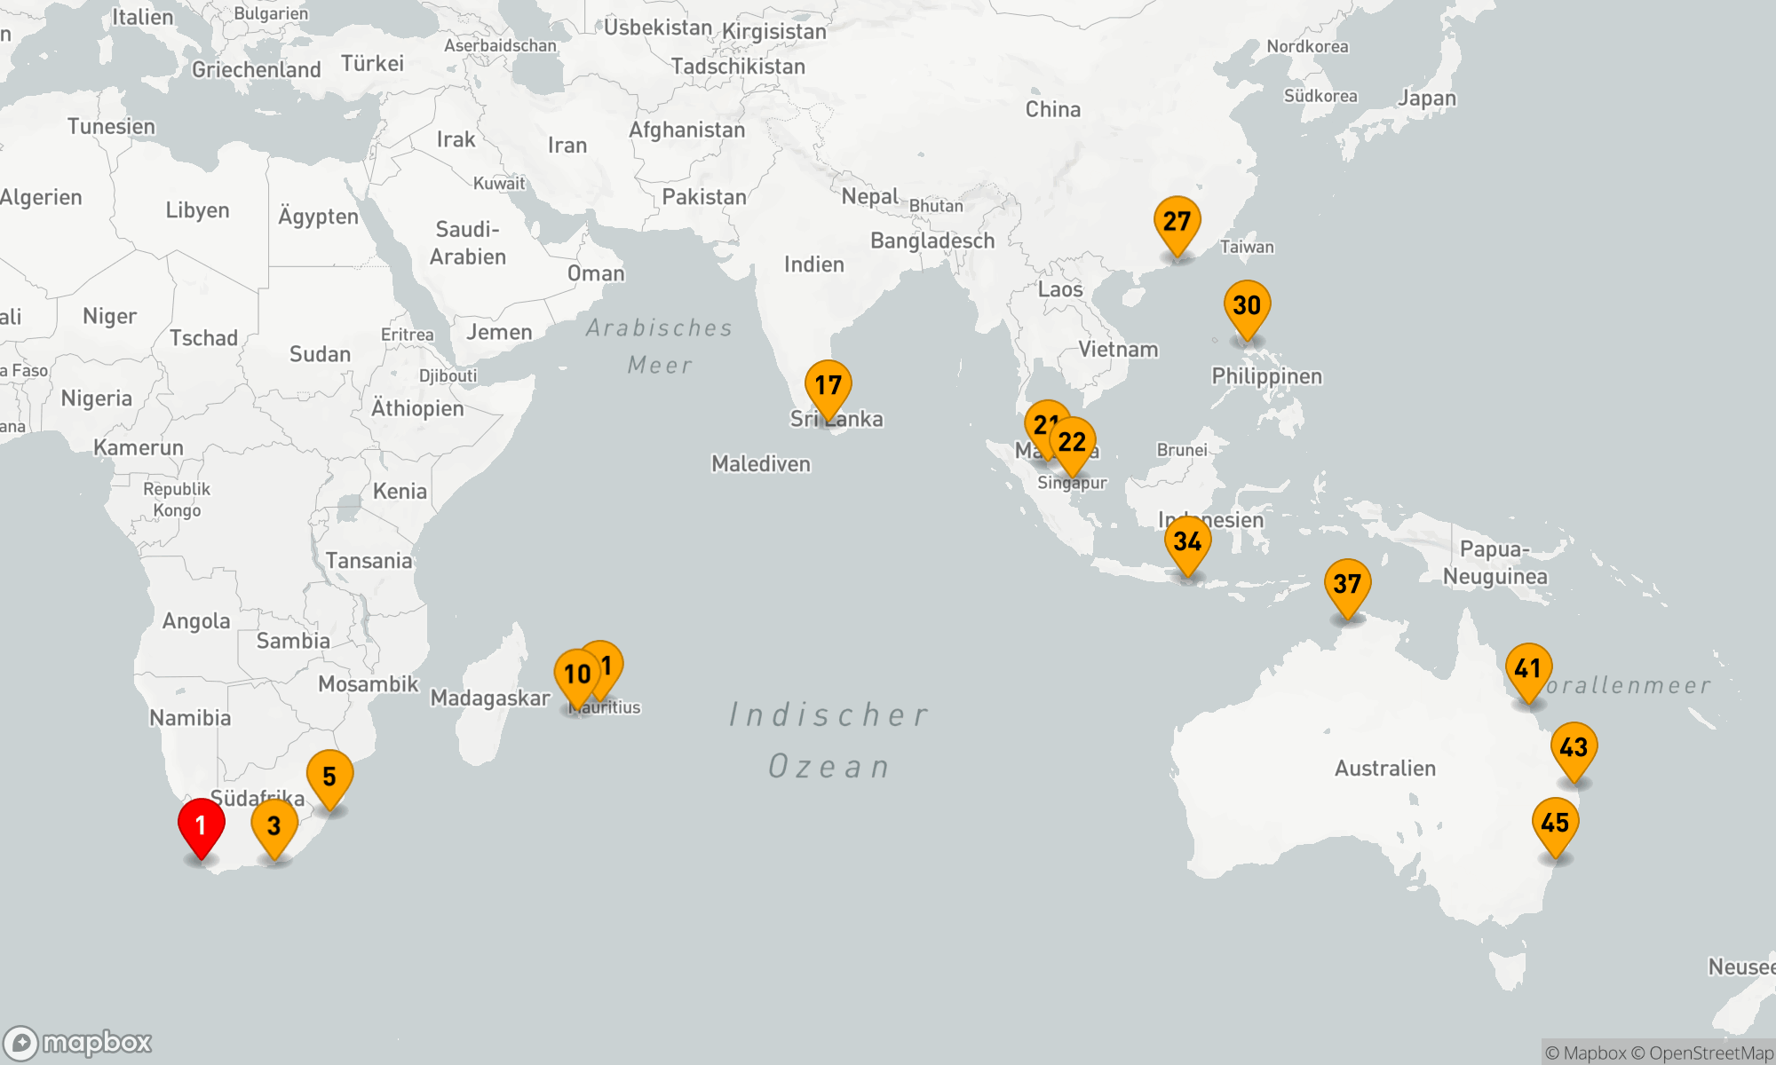Image resolution: width=1776 pixels, height=1065 pixels.
Task: Open marker 45 in southeast Australia
Action: [1555, 823]
